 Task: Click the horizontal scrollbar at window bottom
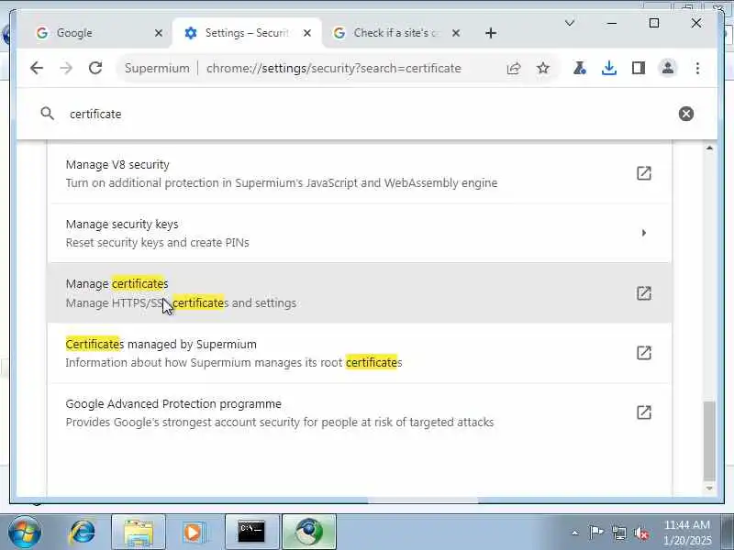(x=423, y=500)
